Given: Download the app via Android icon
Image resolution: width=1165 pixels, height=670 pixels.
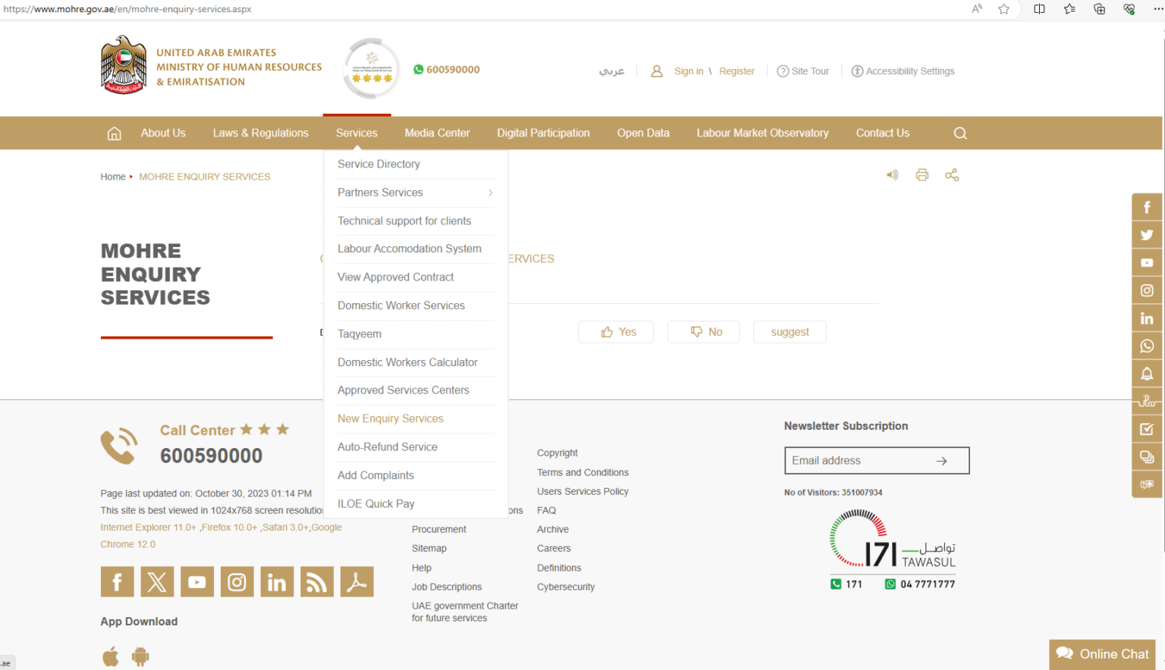Looking at the screenshot, I should [141, 655].
